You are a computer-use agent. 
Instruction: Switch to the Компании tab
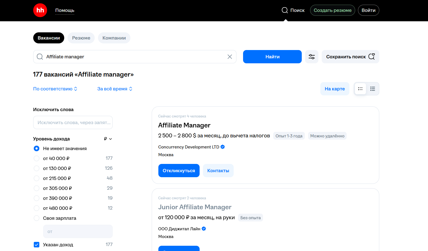click(114, 38)
